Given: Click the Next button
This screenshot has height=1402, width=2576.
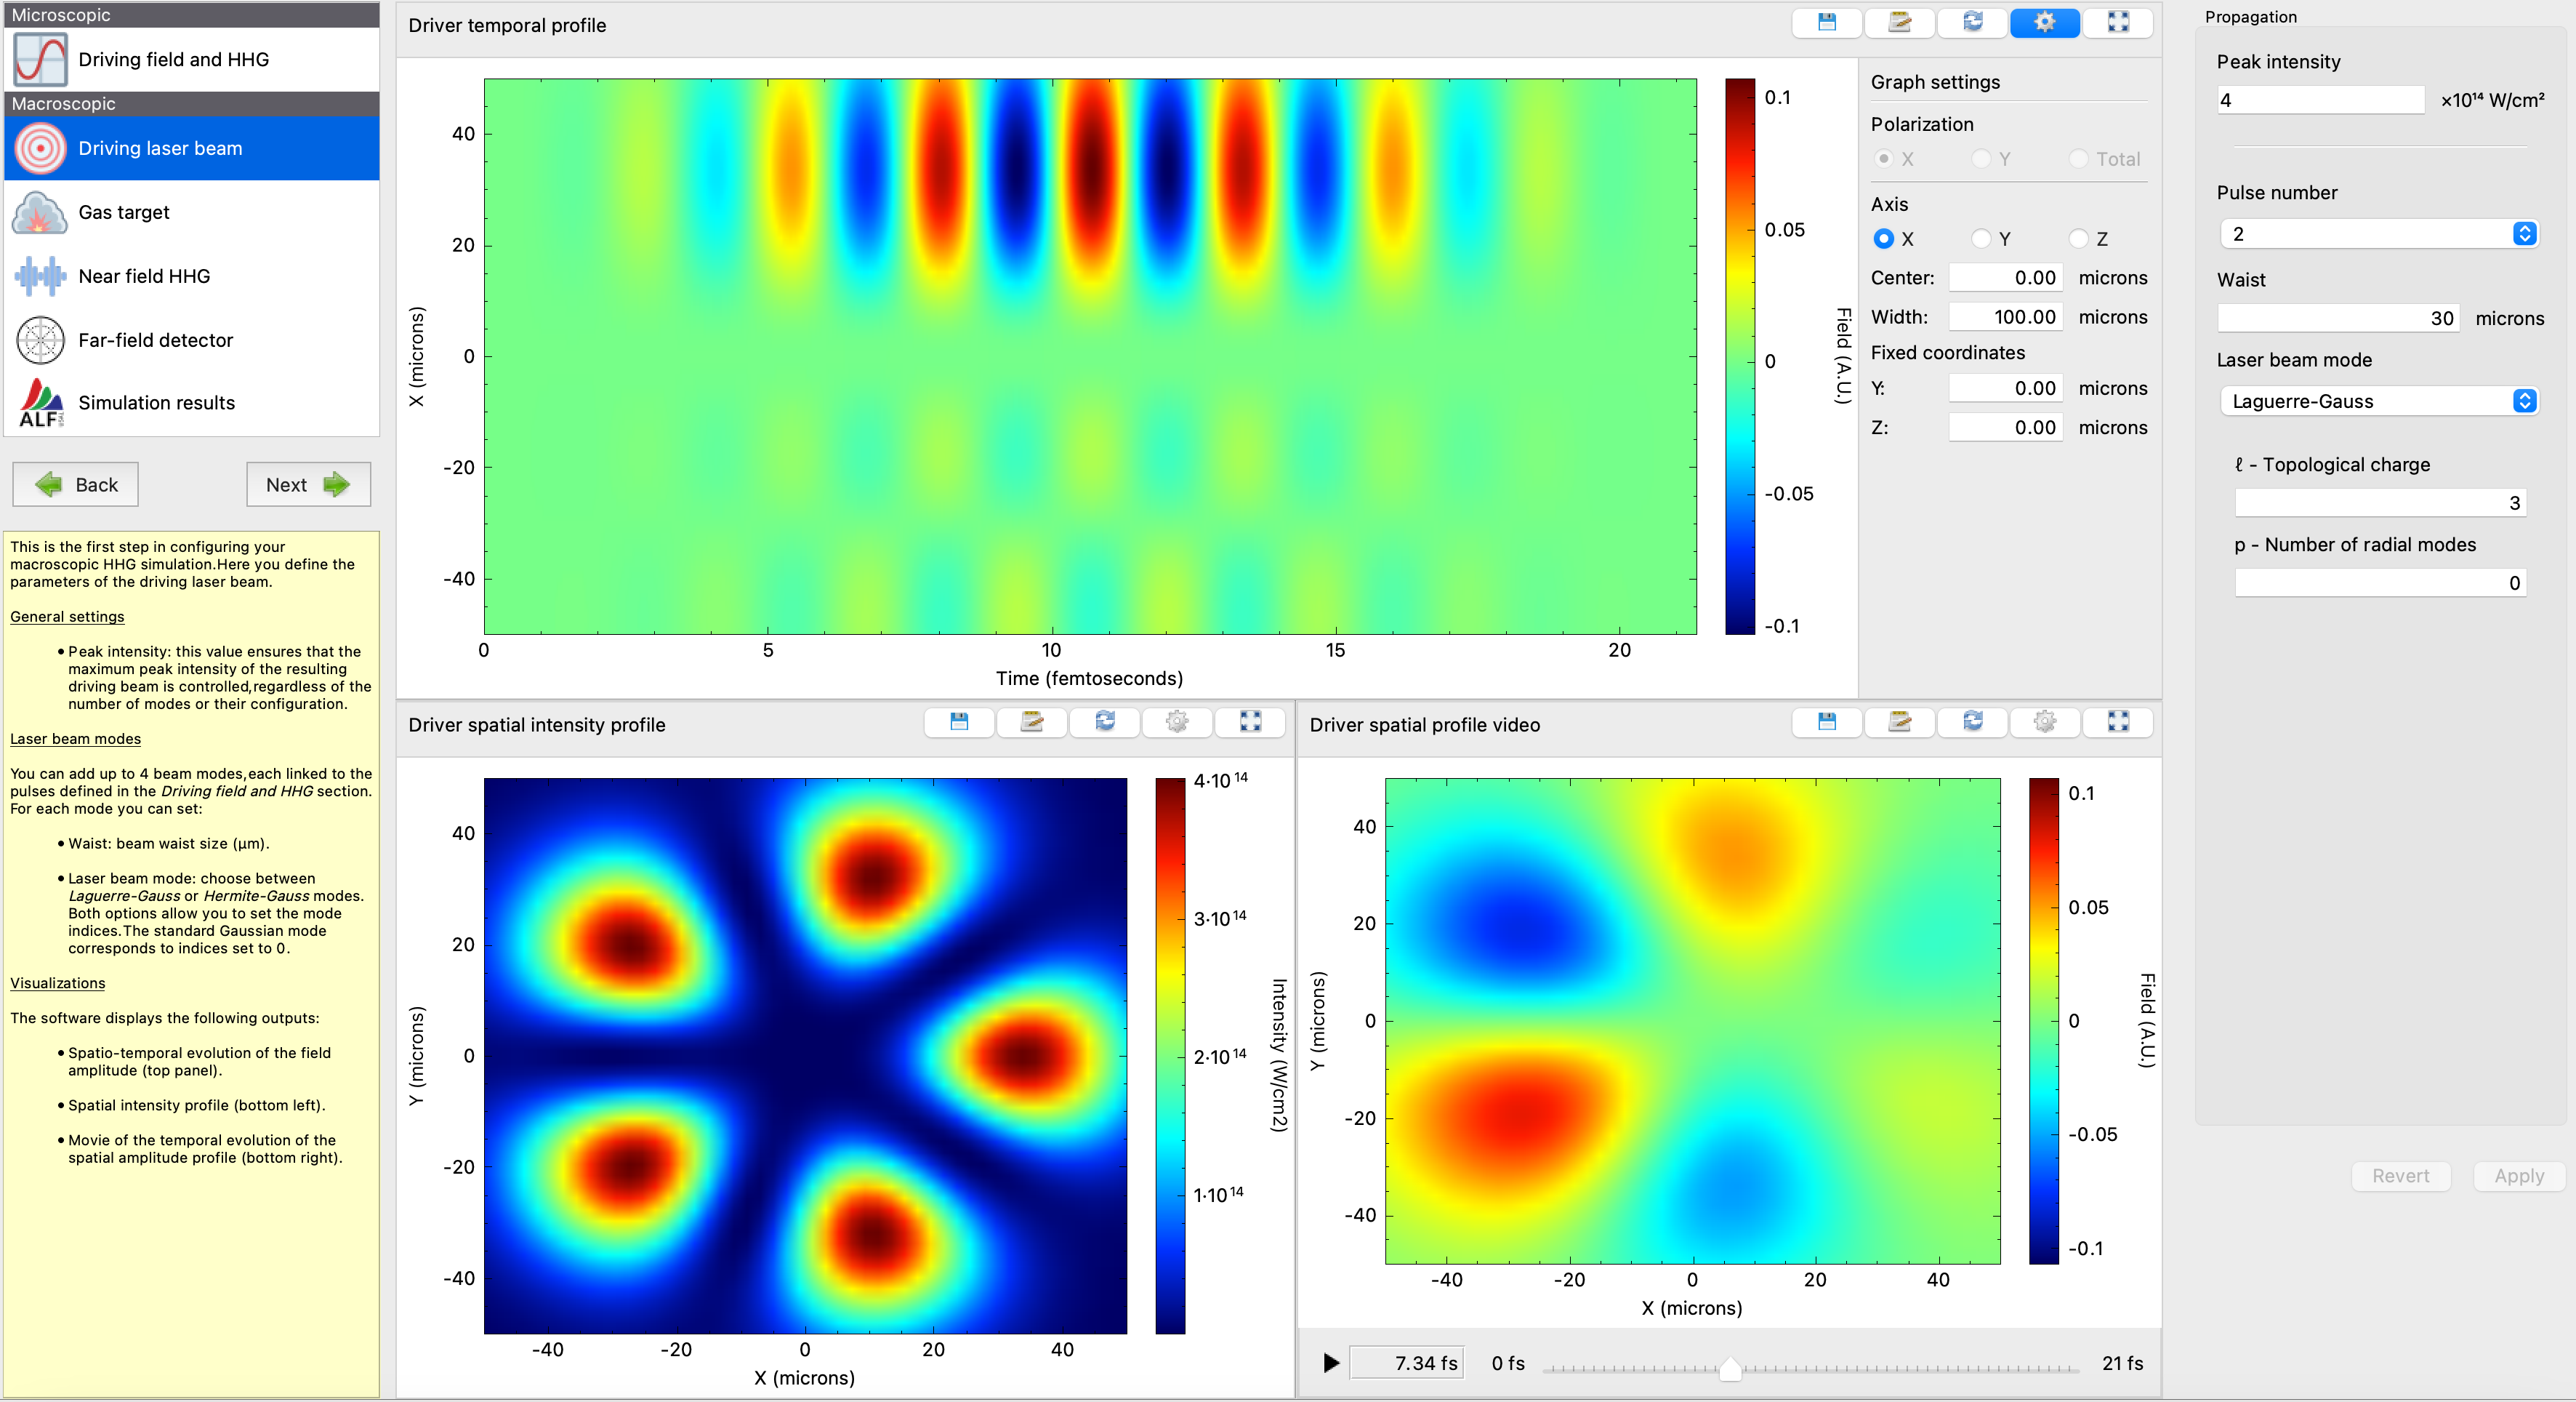Looking at the screenshot, I should (308, 484).
